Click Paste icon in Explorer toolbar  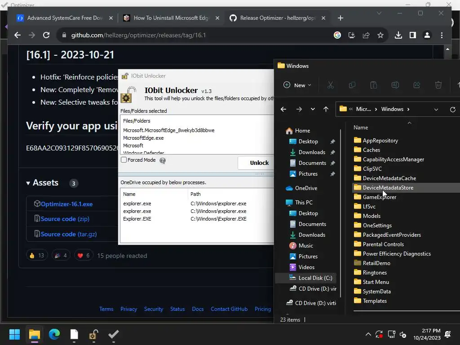click(374, 85)
